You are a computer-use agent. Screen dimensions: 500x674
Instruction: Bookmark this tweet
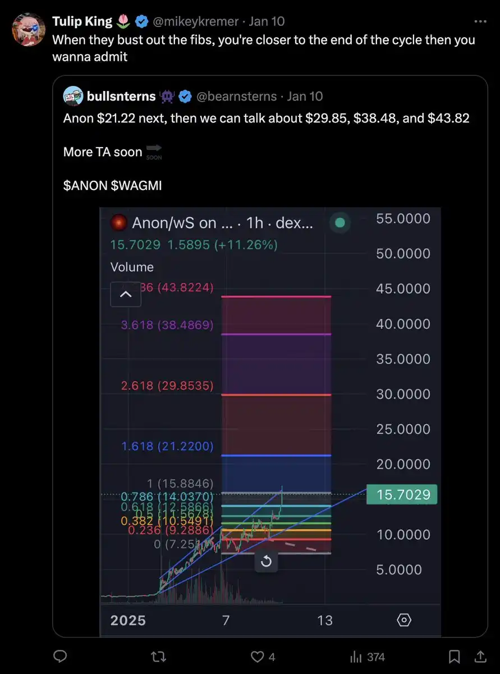pos(455,657)
